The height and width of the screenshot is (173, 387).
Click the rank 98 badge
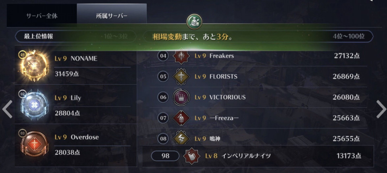[x=165, y=156]
